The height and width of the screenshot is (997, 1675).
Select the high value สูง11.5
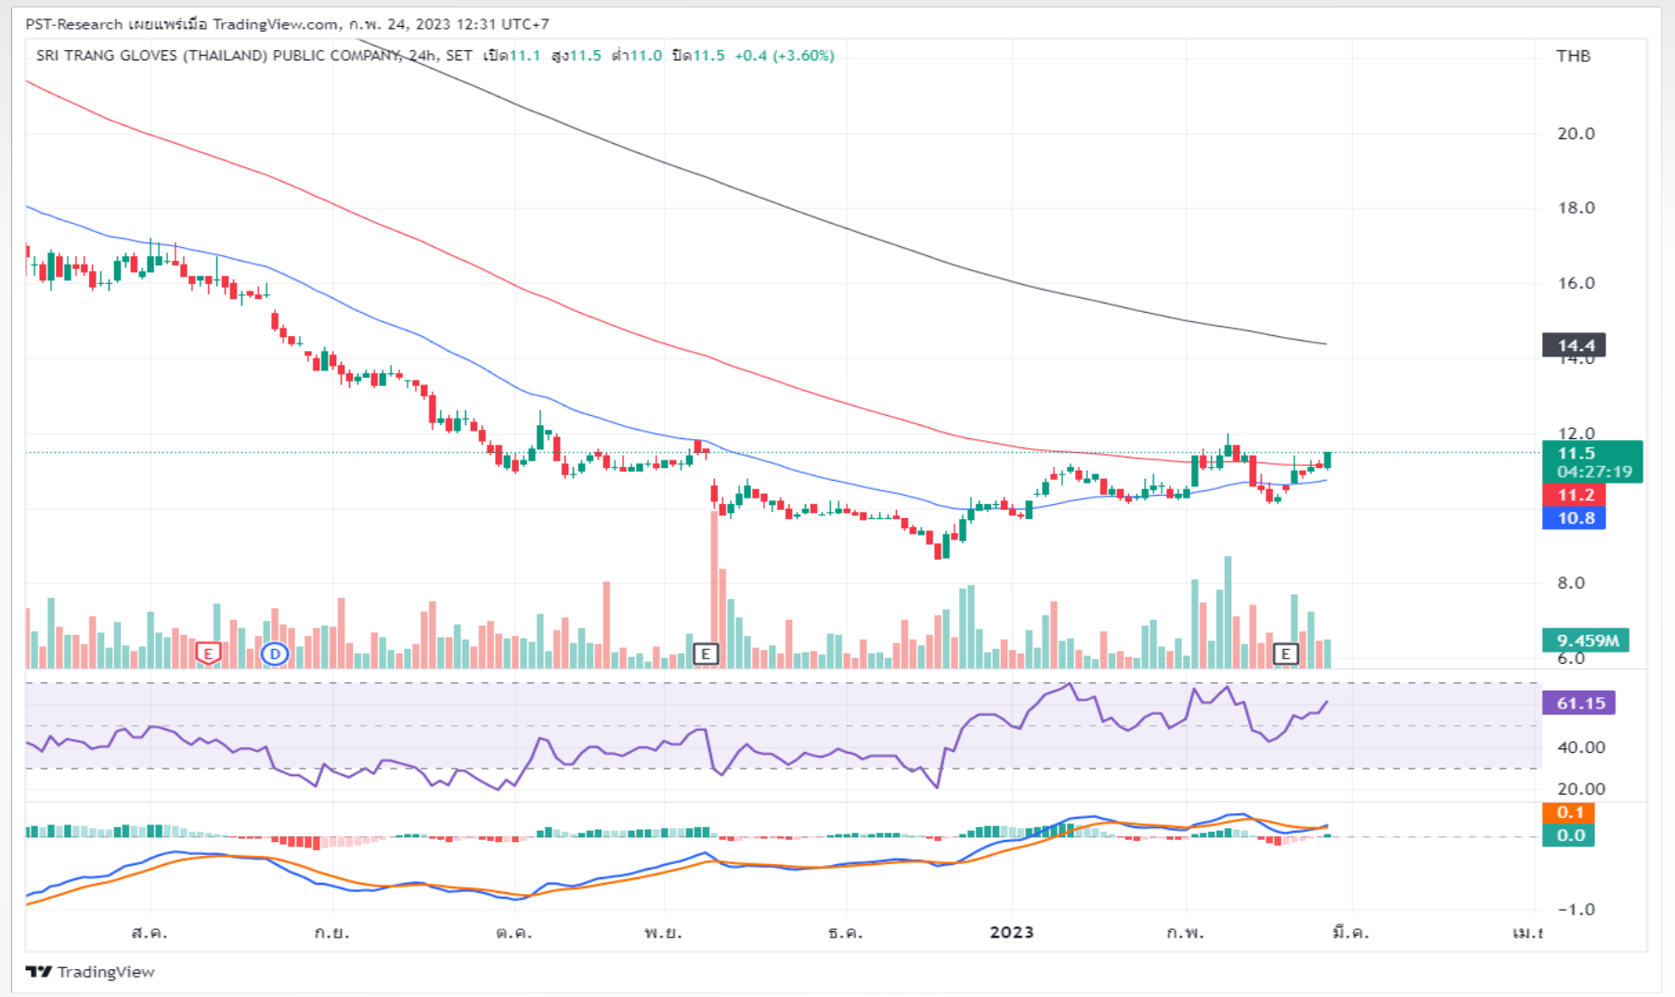click(577, 56)
